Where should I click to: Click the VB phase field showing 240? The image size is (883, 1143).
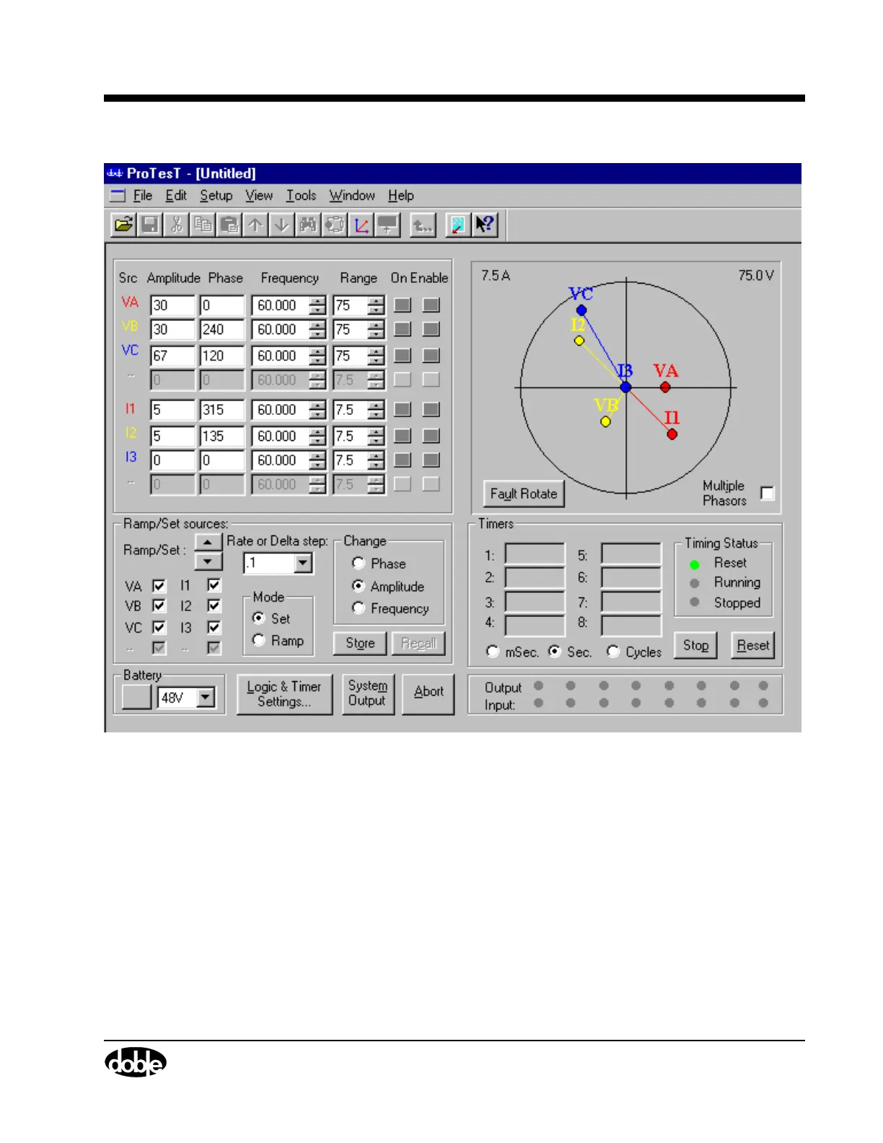pyautogui.click(x=222, y=329)
